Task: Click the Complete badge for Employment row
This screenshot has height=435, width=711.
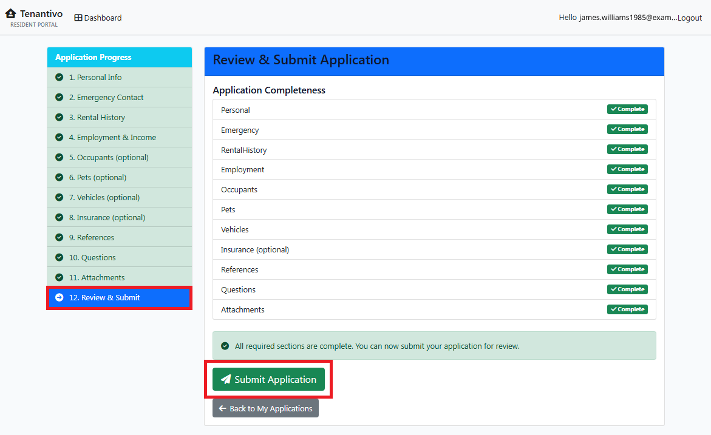Action: (628, 169)
